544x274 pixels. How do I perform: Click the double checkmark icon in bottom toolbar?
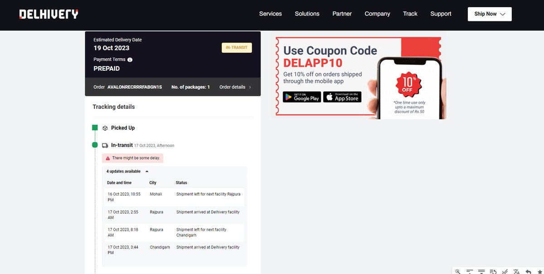(505, 271)
